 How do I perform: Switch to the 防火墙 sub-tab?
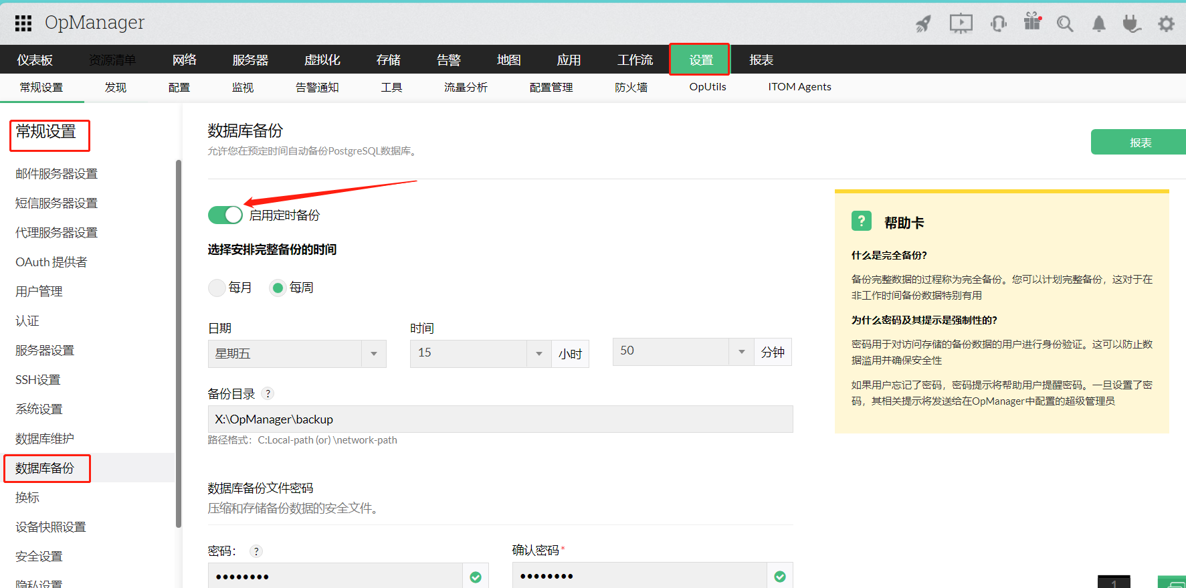click(631, 88)
